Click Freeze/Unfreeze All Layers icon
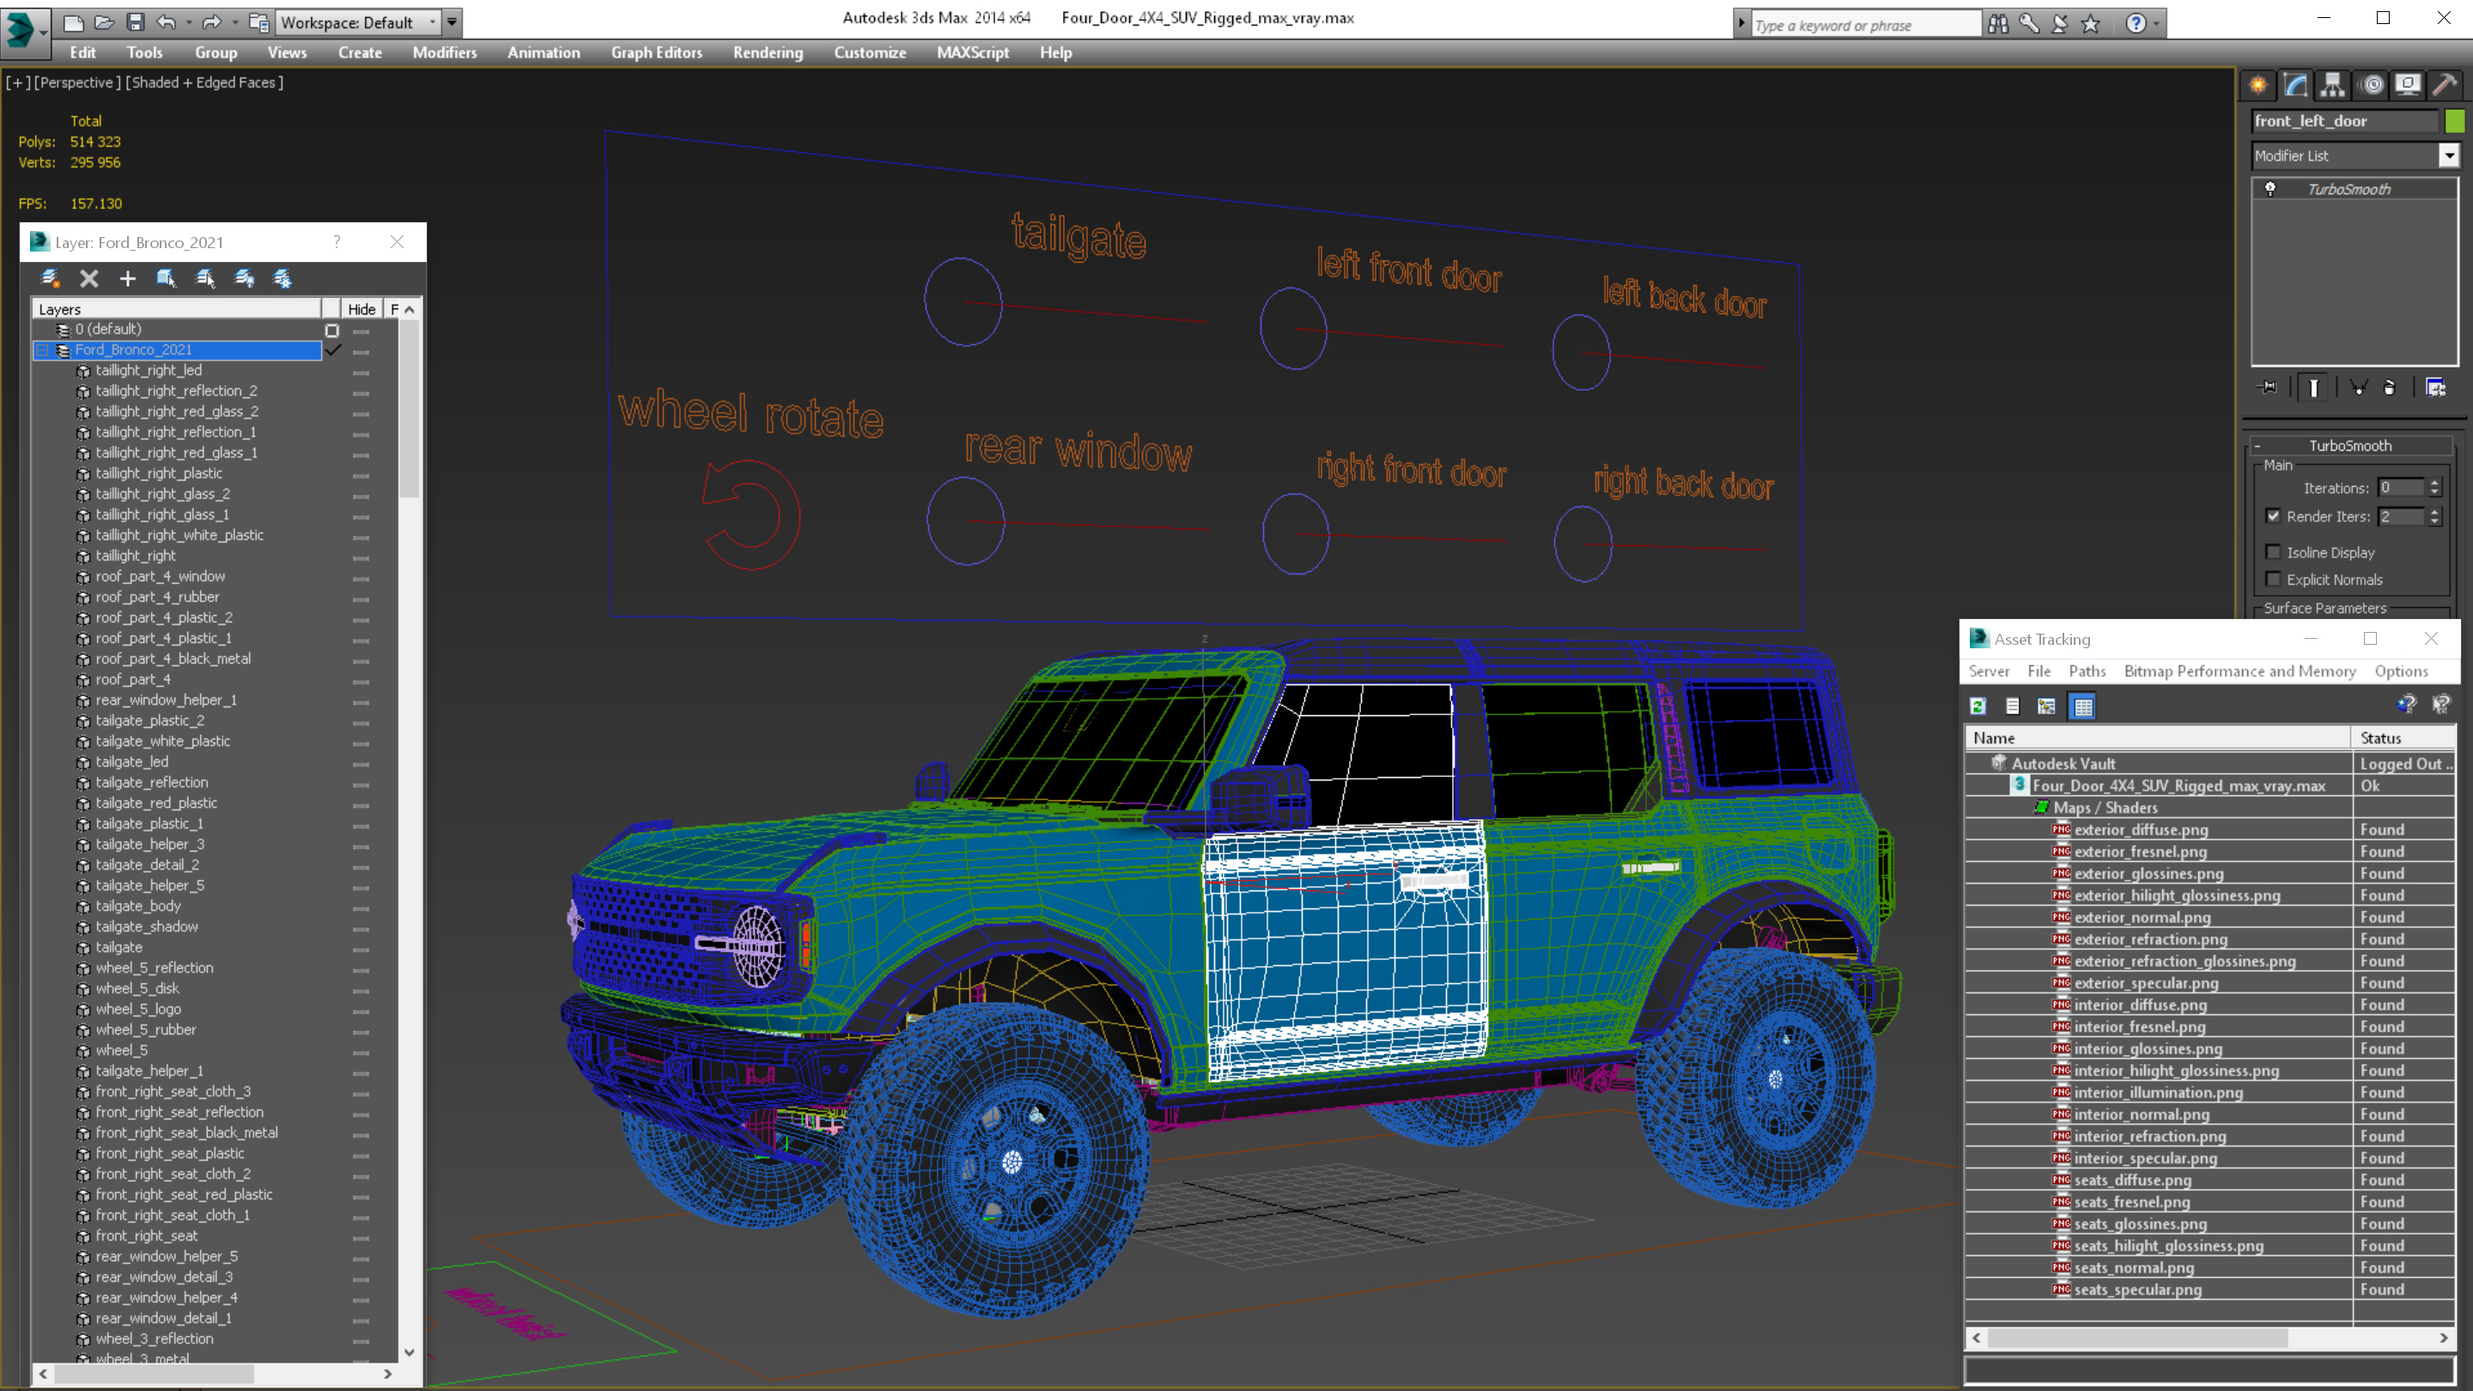Screen dimensions: 2473x1391 (x=283, y=278)
